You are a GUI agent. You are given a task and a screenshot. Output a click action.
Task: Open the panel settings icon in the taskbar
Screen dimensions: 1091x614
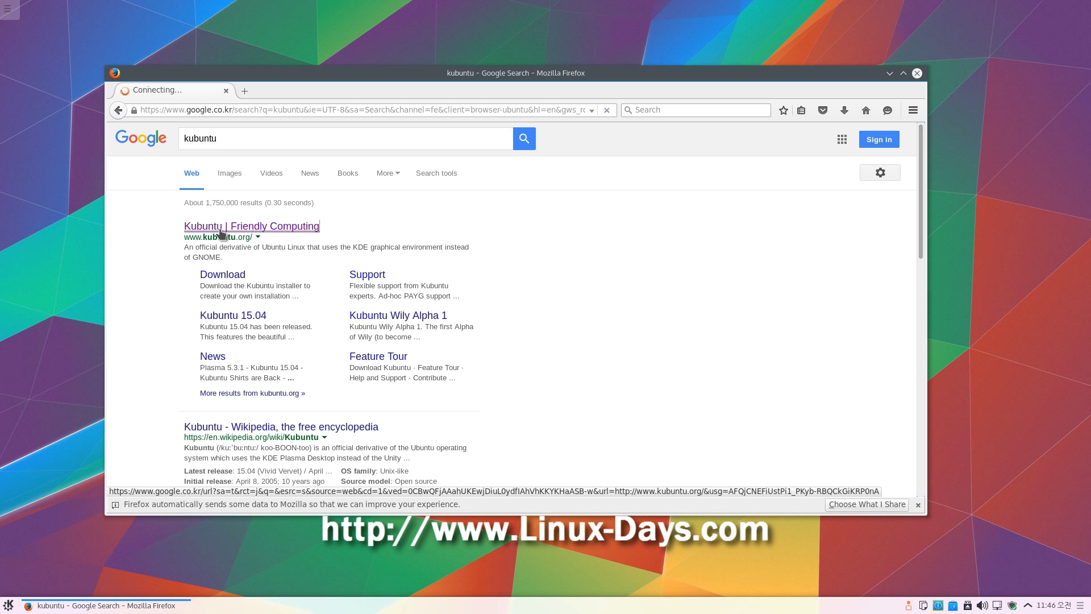coord(1081,605)
